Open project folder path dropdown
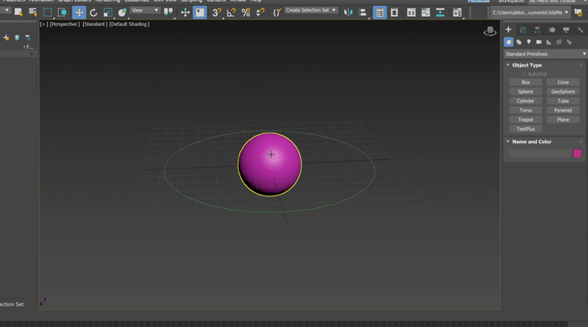 pos(530,13)
